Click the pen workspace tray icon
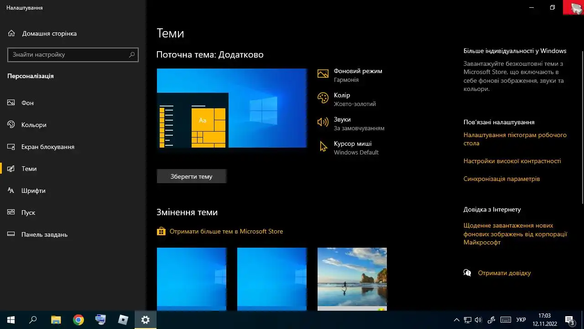The height and width of the screenshot is (329, 584). 491,320
